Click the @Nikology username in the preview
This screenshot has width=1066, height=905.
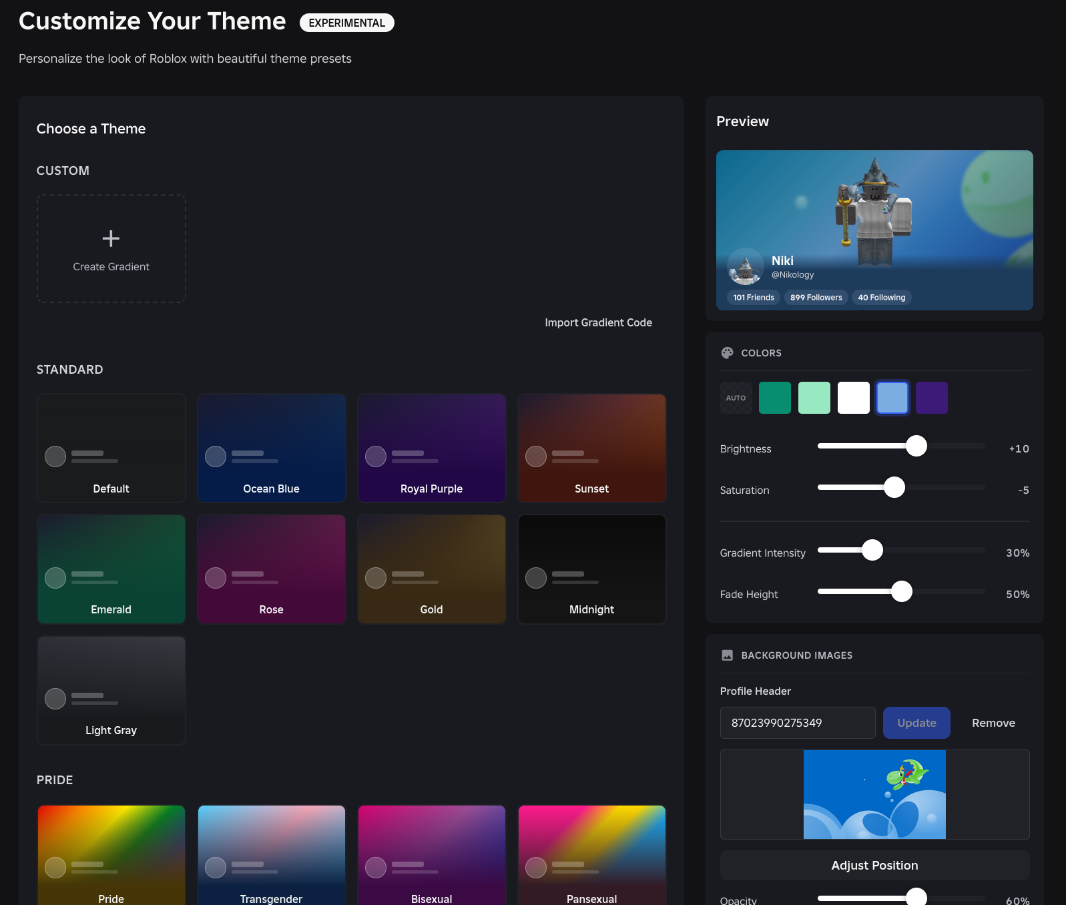click(x=793, y=275)
